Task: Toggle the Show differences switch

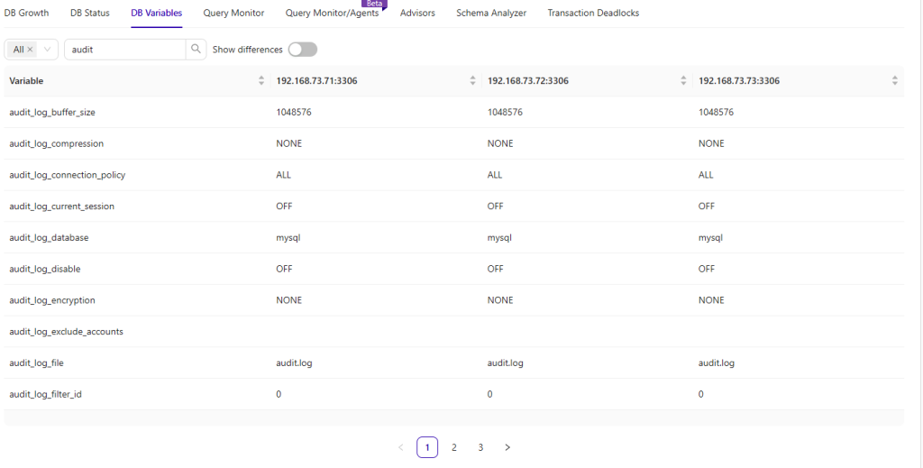Action: [302, 50]
